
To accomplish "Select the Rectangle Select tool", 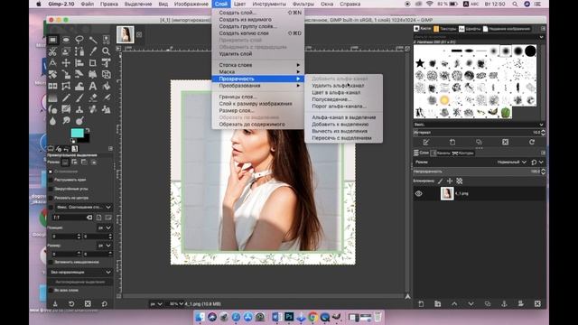I will [x=52, y=40].
